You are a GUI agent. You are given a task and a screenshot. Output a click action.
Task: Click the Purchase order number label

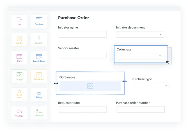coord(133,103)
